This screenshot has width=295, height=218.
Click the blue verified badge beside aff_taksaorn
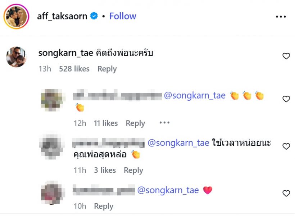[x=94, y=16]
